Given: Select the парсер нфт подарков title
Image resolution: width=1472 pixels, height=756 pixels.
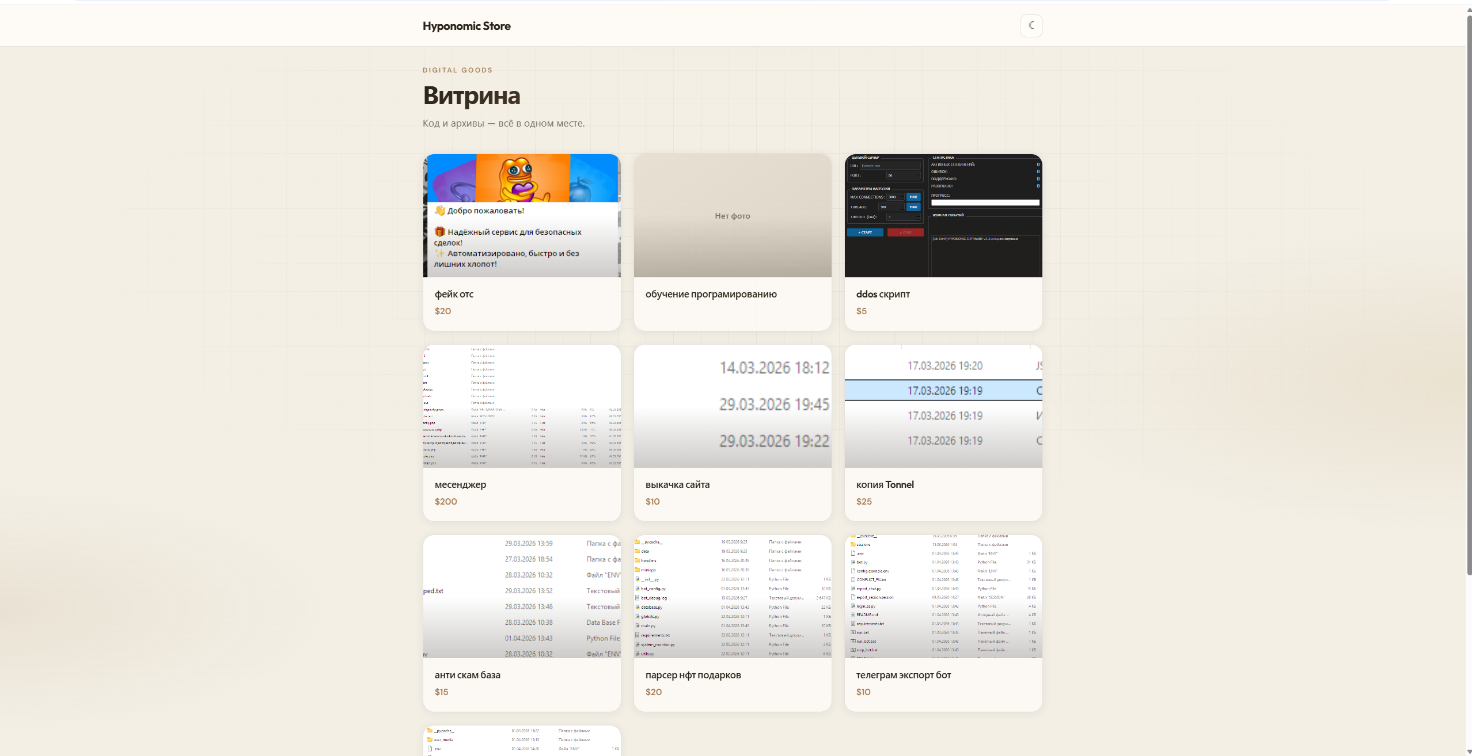Looking at the screenshot, I should tap(693, 675).
